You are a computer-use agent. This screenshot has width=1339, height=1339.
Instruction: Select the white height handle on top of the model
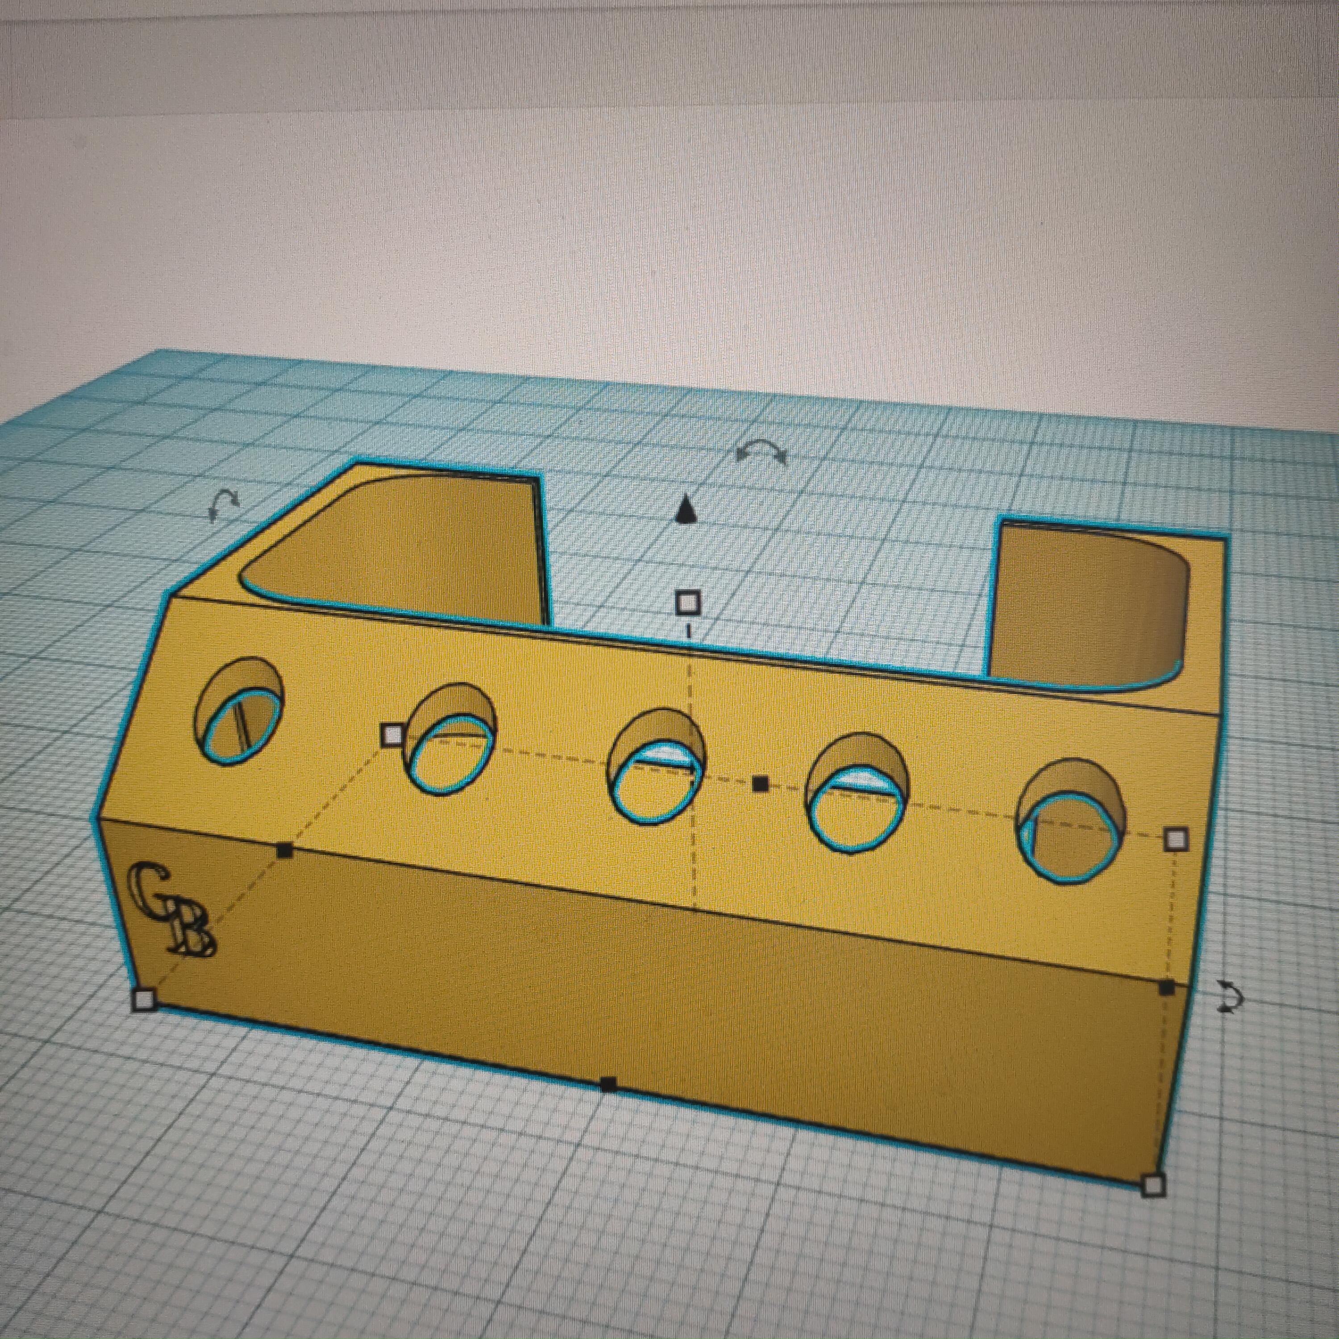point(687,603)
